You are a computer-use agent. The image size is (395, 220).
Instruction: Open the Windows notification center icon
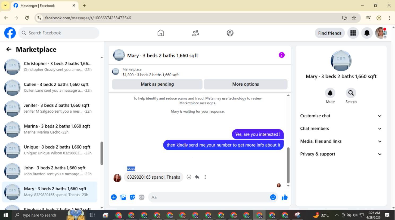click(x=387, y=215)
